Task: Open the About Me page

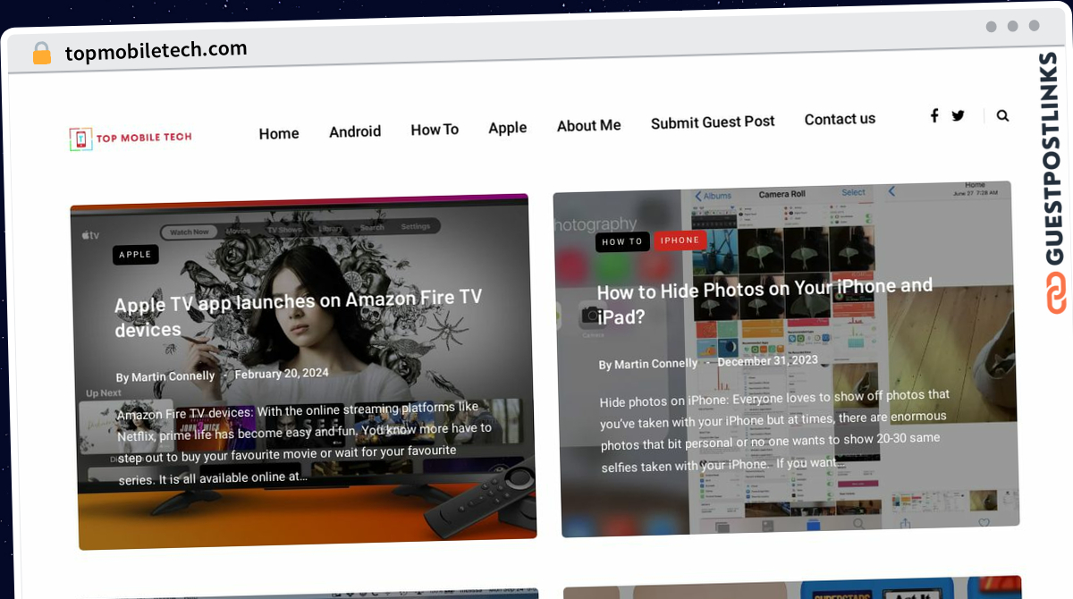Action: point(588,126)
